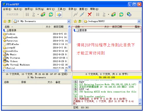Click the queue 目标 column header
Image resolution: width=144 pixels, height=112 pixels.
[28, 82]
